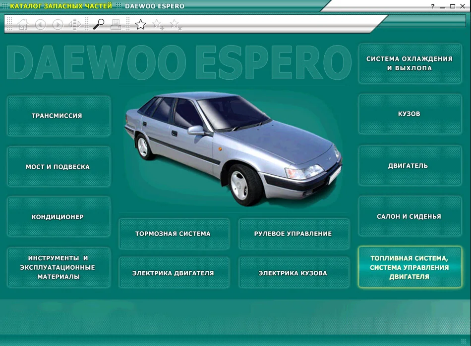The width and height of the screenshot is (471, 346).
Task: Open the КОНДИЦИОНЕР section
Action: tap(59, 216)
